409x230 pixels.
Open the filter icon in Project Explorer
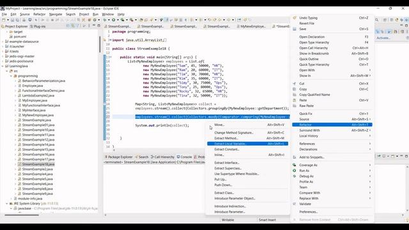(78, 26)
